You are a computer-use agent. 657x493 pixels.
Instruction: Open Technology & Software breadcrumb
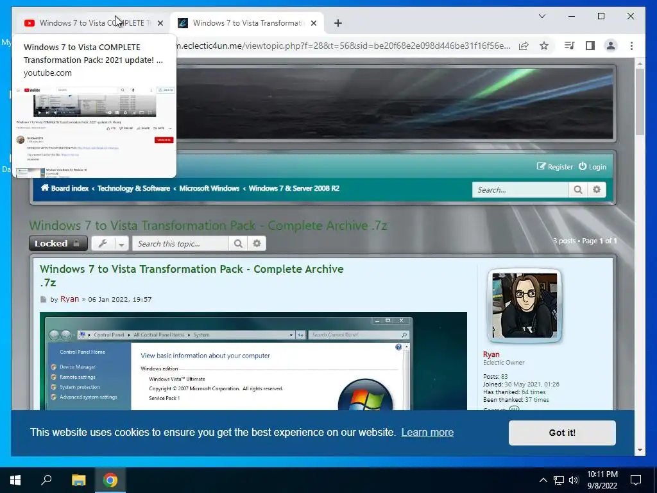click(133, 188)
